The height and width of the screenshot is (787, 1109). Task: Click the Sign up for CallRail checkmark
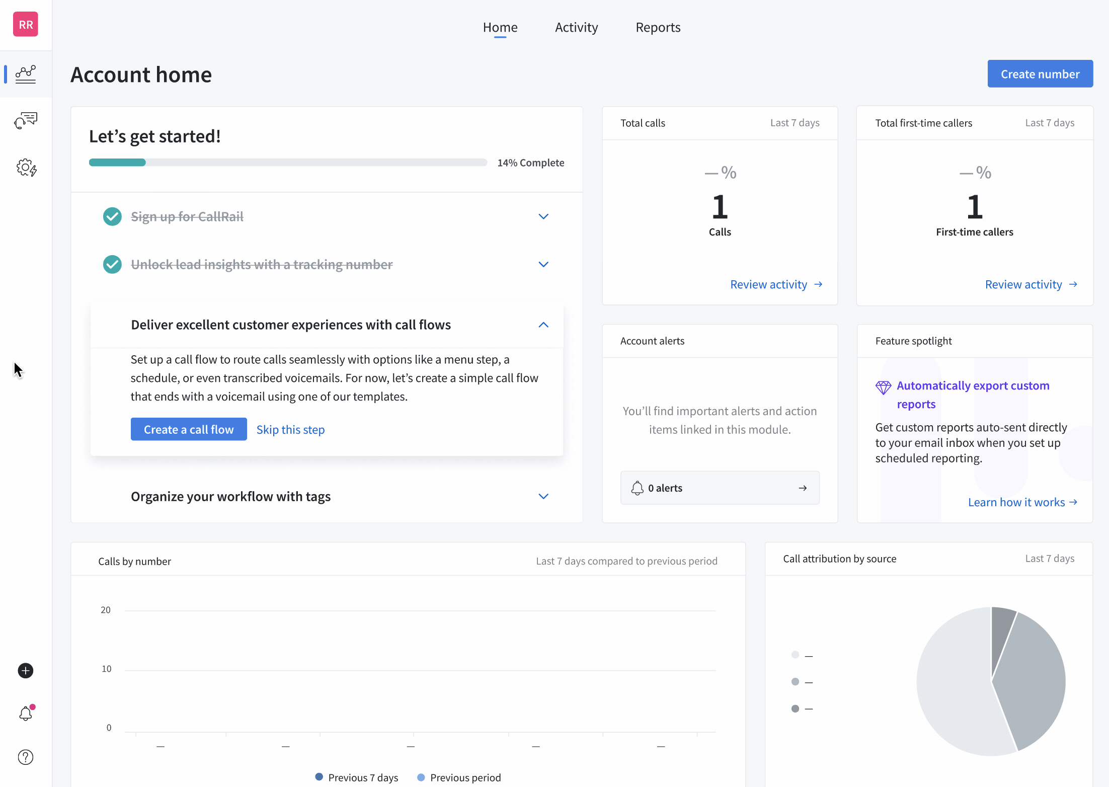(112, 216)
